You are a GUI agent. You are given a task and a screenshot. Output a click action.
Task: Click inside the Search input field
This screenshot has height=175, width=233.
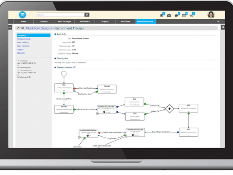(61, 15)
